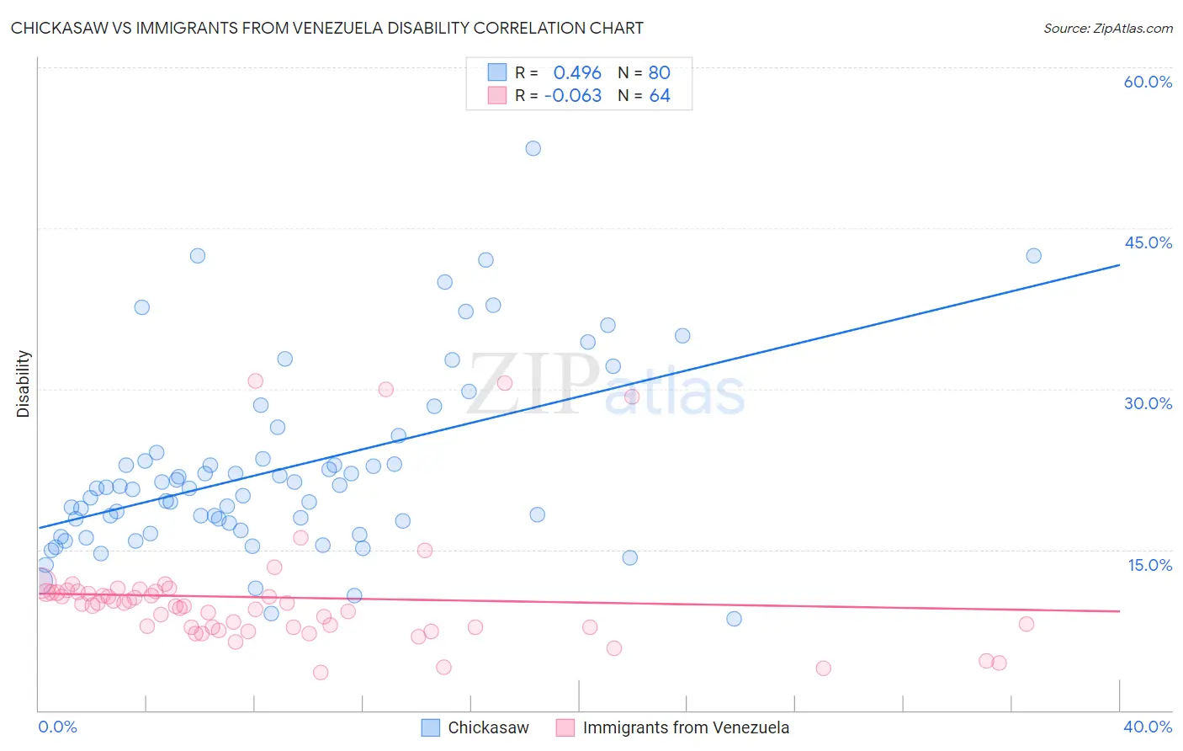Click the pink trend line right end
This screenshot has width=1183, height=751.
click(x=1118, y=610)
